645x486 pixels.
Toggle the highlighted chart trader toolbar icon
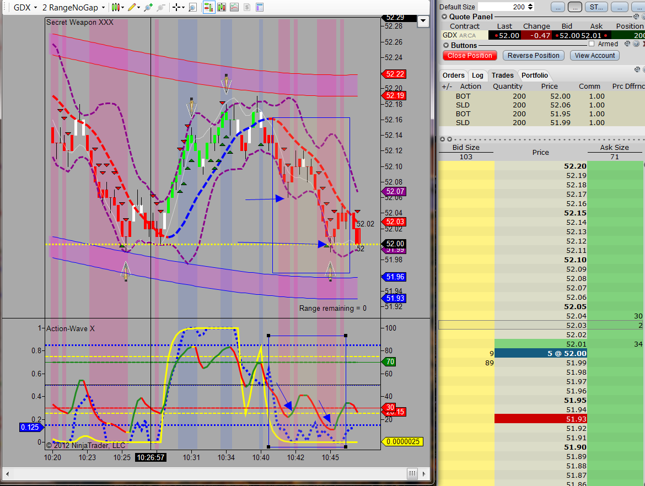[x=209, y=7]
